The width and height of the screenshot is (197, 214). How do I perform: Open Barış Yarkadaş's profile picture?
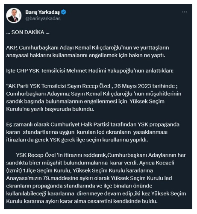(14, 15)
